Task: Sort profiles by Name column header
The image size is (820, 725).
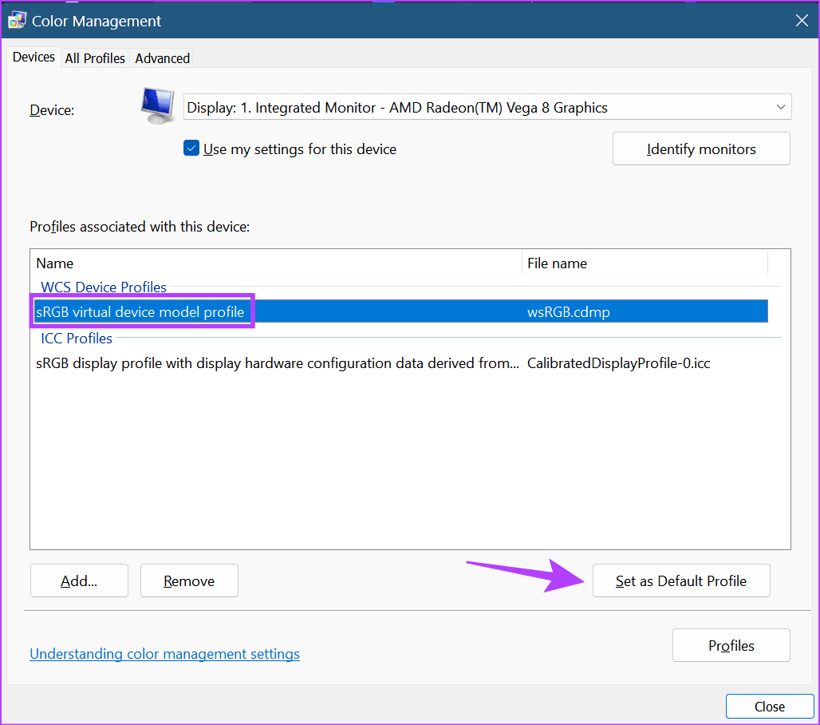Action: click(275, 263)
